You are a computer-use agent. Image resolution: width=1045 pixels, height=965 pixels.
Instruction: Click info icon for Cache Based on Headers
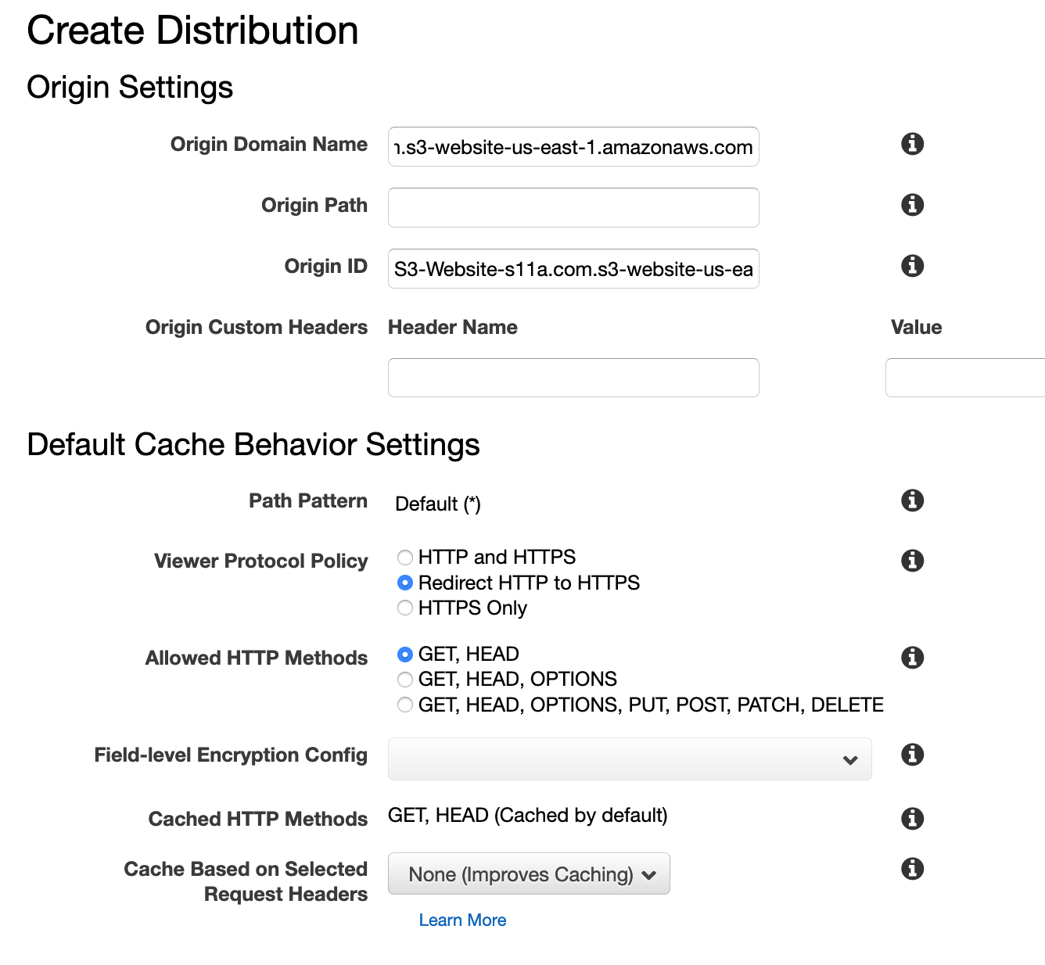[912, 869]
